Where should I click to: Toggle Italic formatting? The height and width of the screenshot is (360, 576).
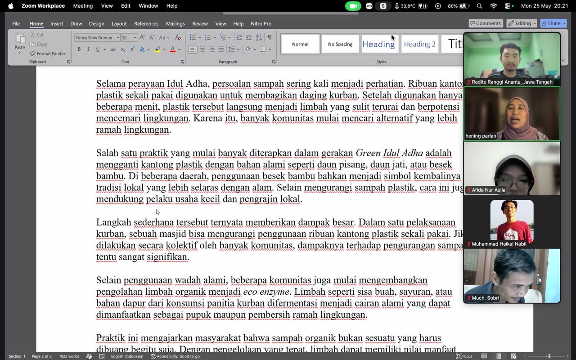[x=88, y=49]
